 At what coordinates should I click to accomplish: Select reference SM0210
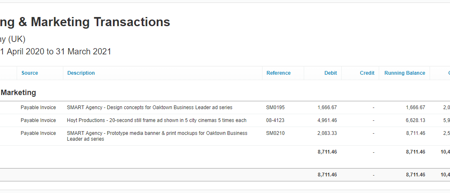click(275, 133)
